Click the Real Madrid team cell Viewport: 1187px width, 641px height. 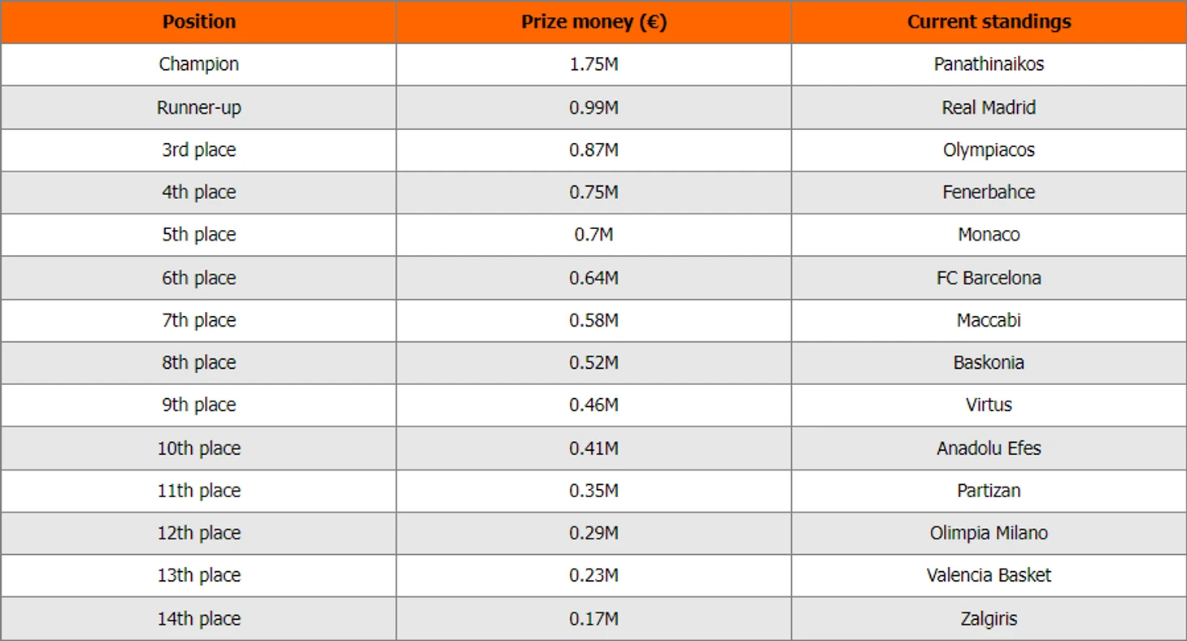(x=989, y=107)
